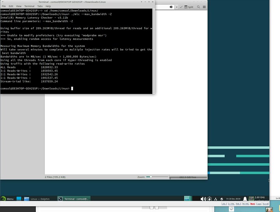Click the 1:1 Reads-Writes value 1901537.45
The image size is (280, 212).
(49, 78)
